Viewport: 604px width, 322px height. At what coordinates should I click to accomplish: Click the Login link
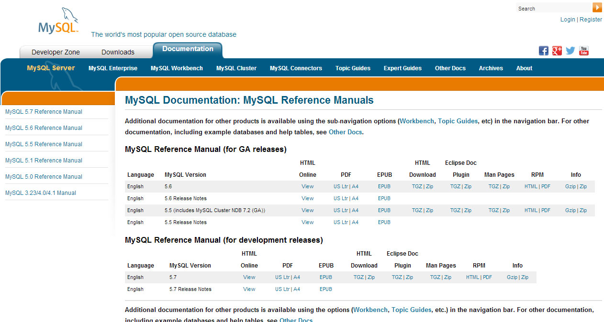[568, 20]
